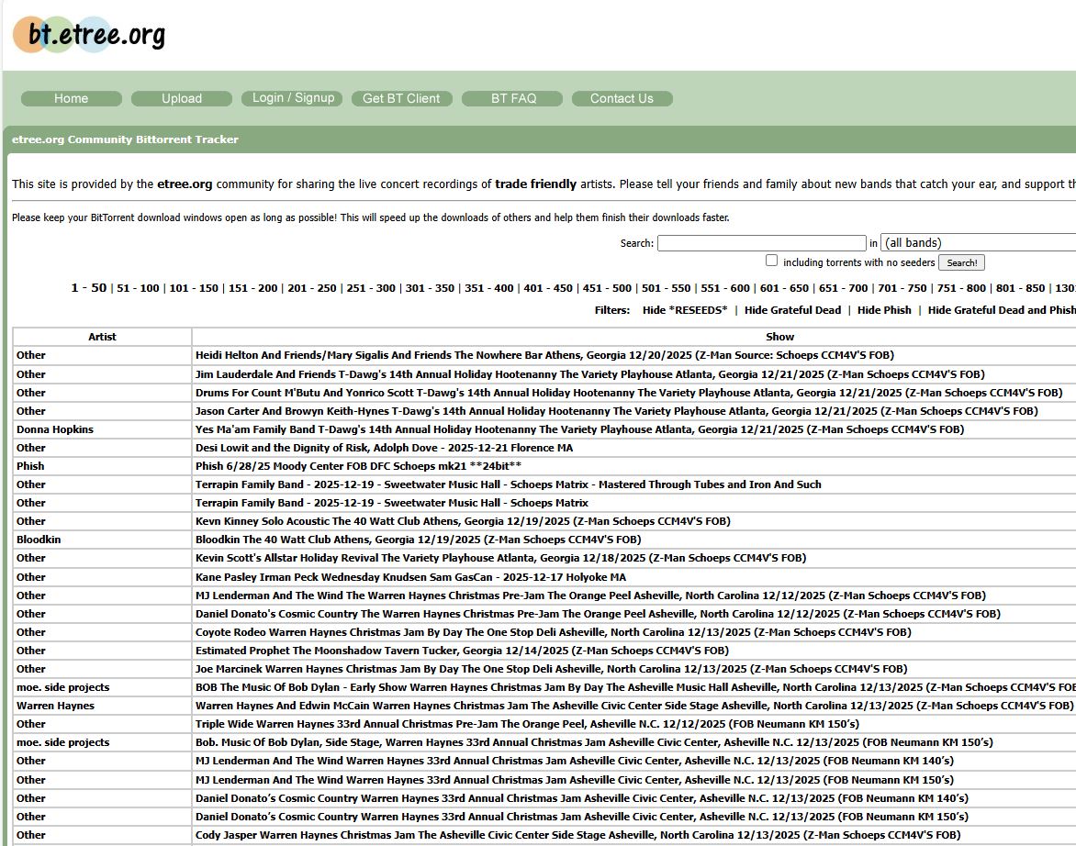Apply the Hide *RESEEDS* filter

(x=684, y=310)
